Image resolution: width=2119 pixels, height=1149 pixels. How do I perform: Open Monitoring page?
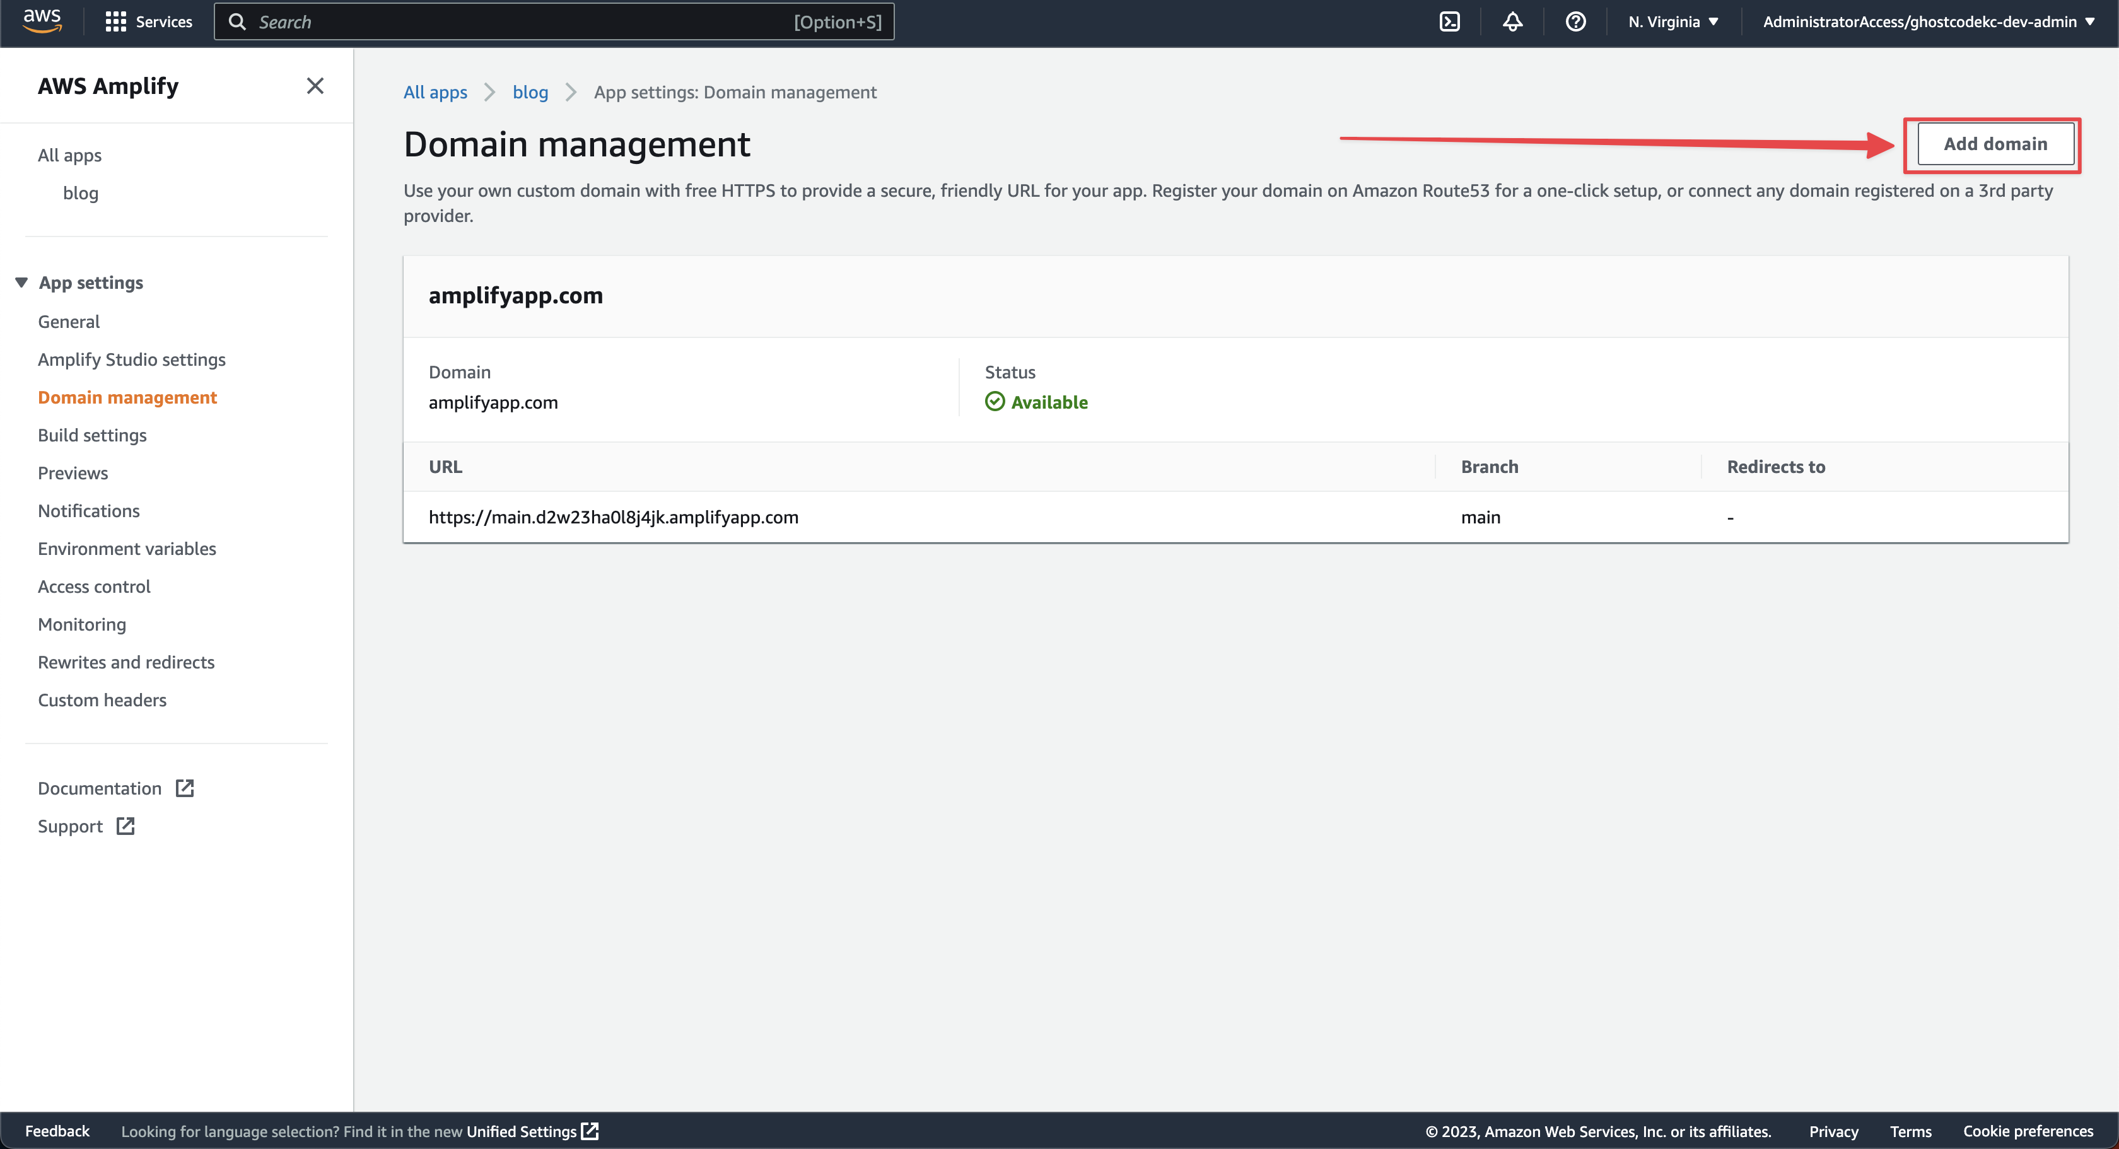pos(82,624)
